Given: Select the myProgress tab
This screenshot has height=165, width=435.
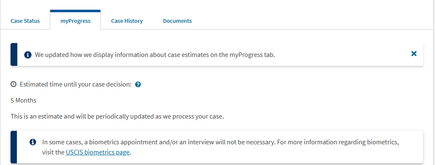Looking at the screenshot, I should (x=76, y=21).
